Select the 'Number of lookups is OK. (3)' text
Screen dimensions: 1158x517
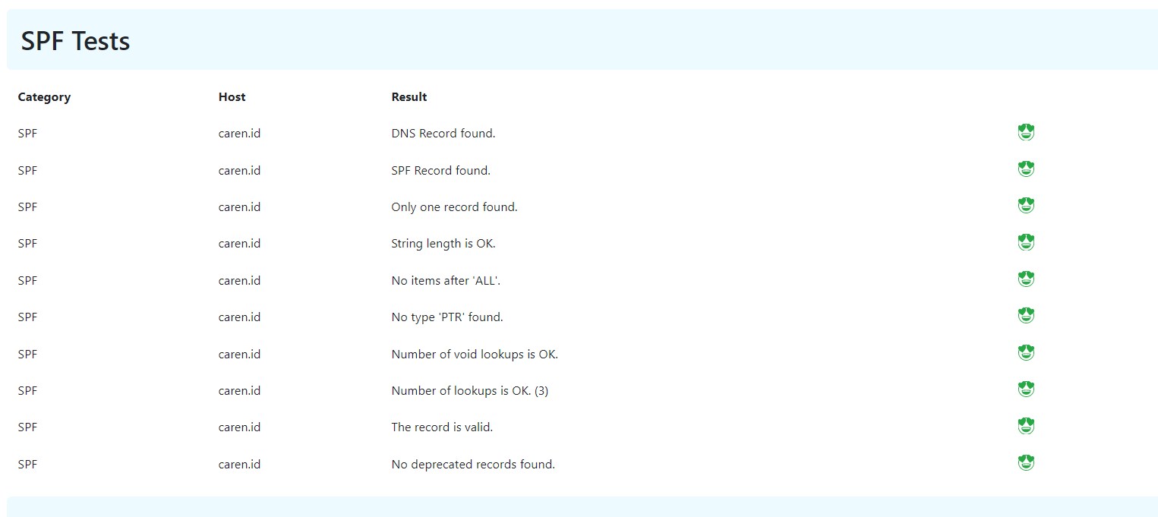tap(469, 391)
